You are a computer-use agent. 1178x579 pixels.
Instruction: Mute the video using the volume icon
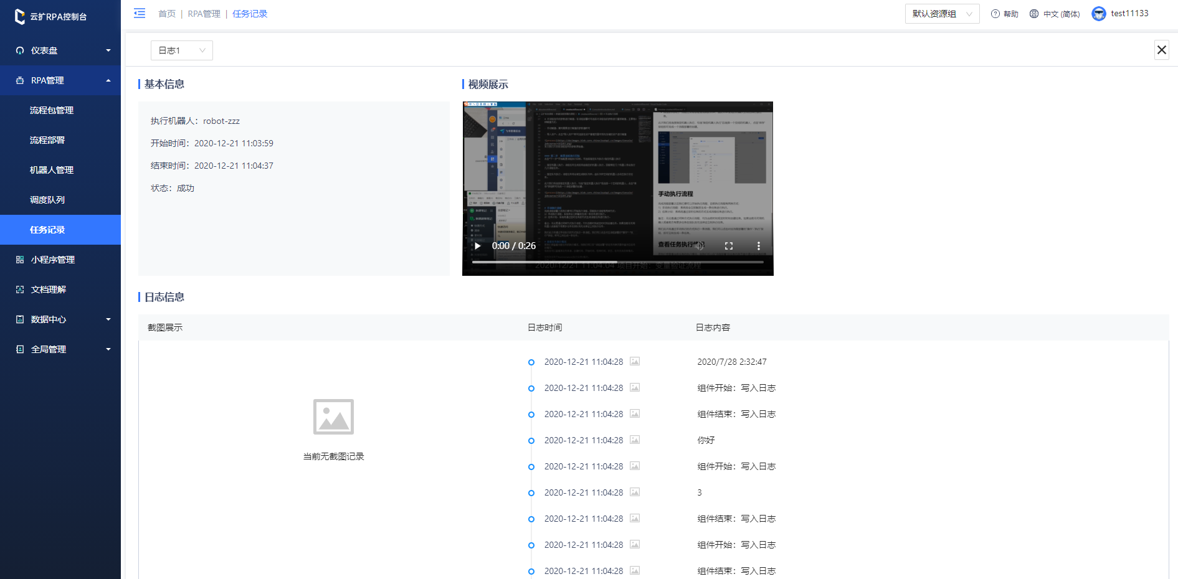699,246
